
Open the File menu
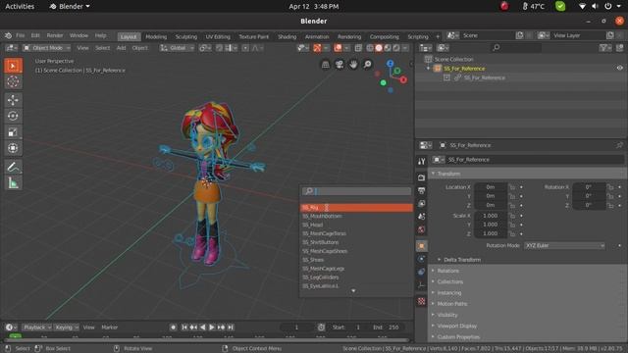coord(20,35)
